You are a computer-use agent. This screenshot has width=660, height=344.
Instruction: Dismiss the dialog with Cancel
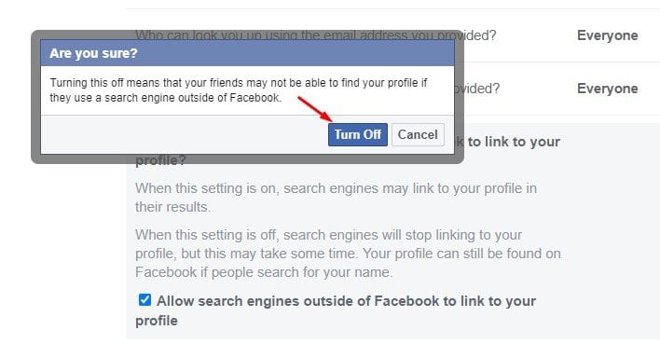pos(418,135)
